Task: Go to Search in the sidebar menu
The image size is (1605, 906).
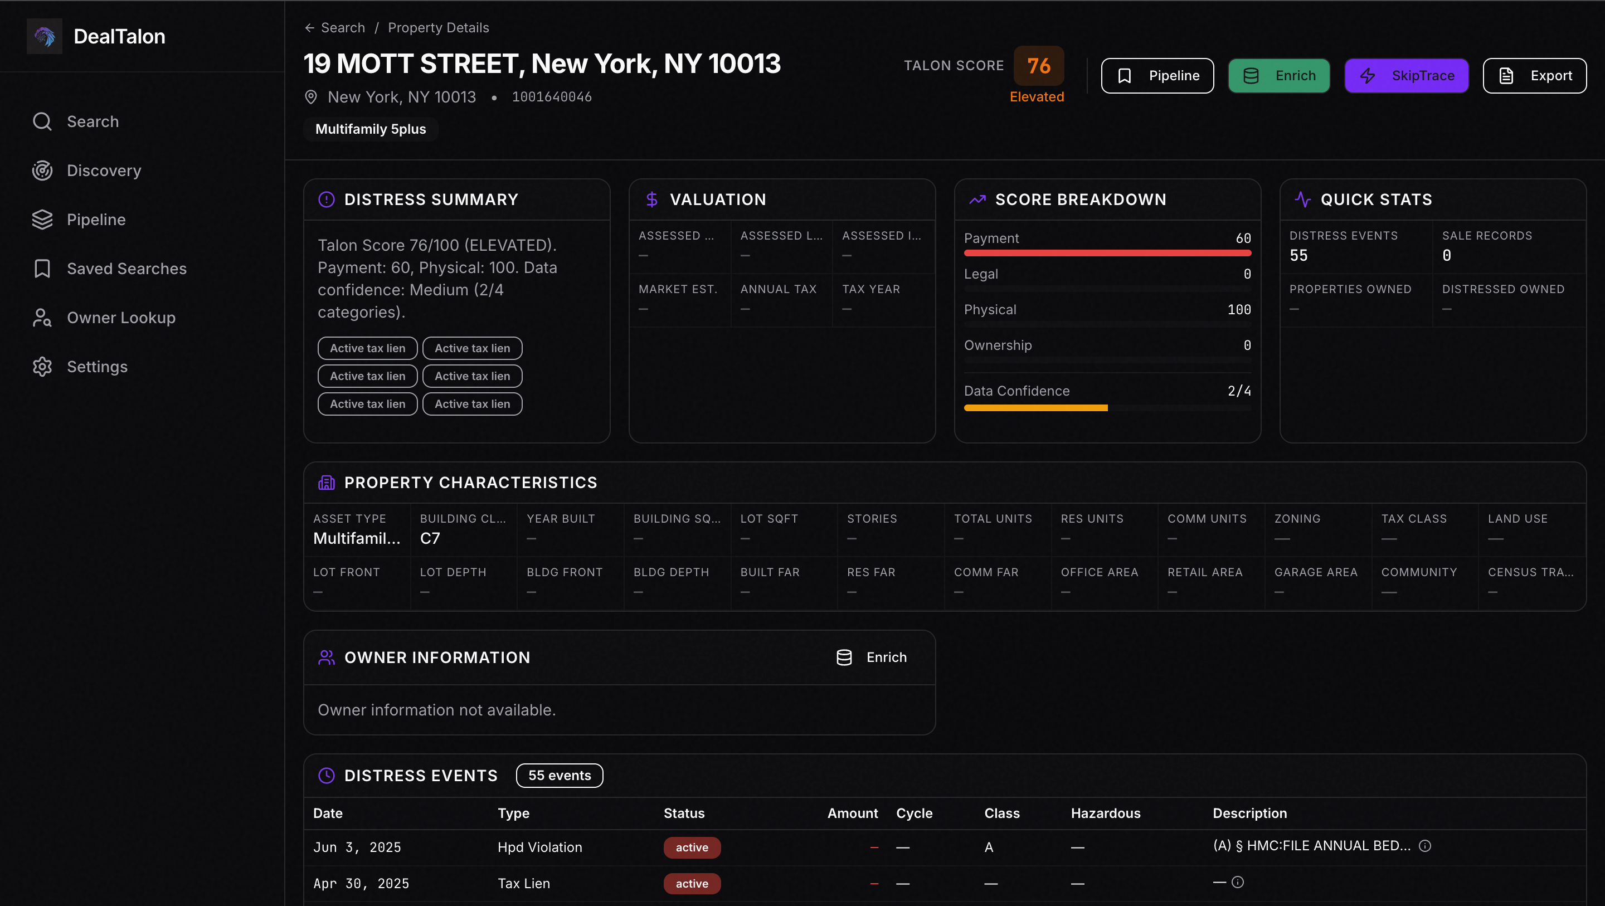Action: (92, 121)
